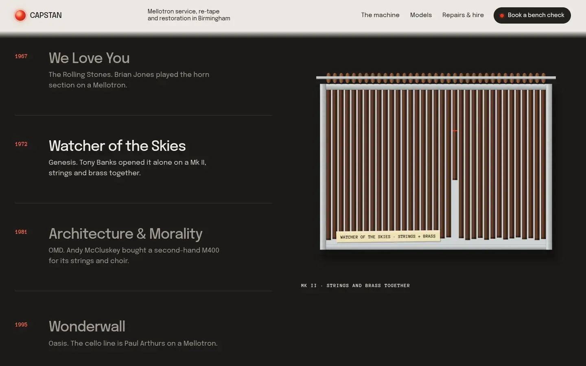Open Repairs & hire section
586x366 pixels.
pos(463,15)
